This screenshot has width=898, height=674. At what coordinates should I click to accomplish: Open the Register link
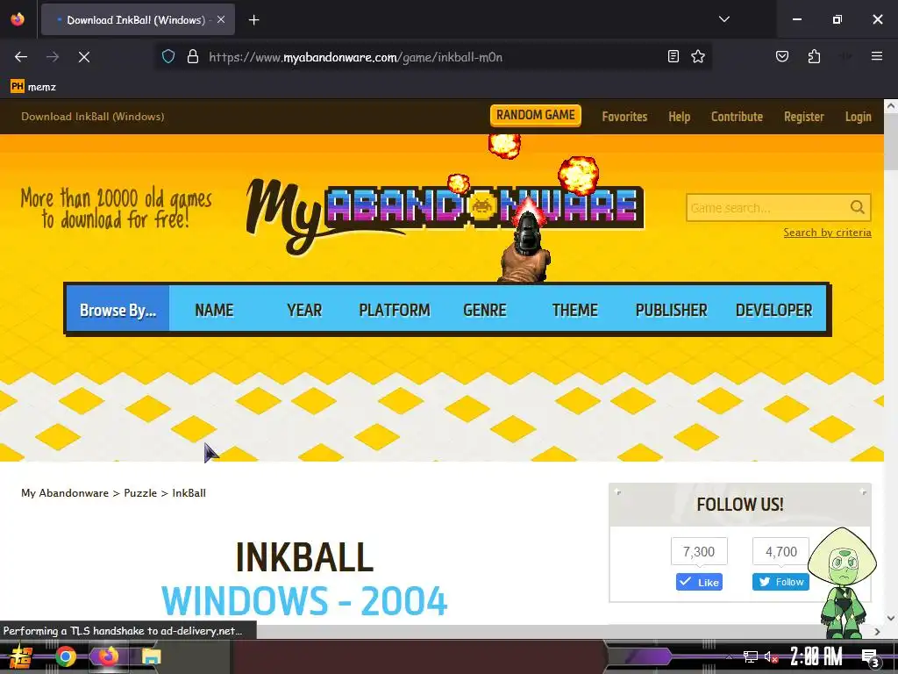click(x=803, y=117)
